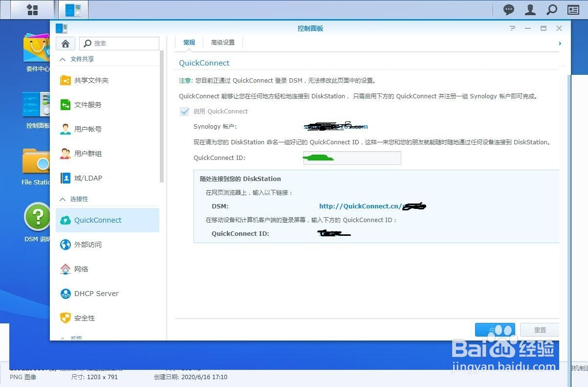Image resolution: width=588 pixels, height=387 pixels.
Task: Maximize the Control Panel window
Action: pos(544,28)
